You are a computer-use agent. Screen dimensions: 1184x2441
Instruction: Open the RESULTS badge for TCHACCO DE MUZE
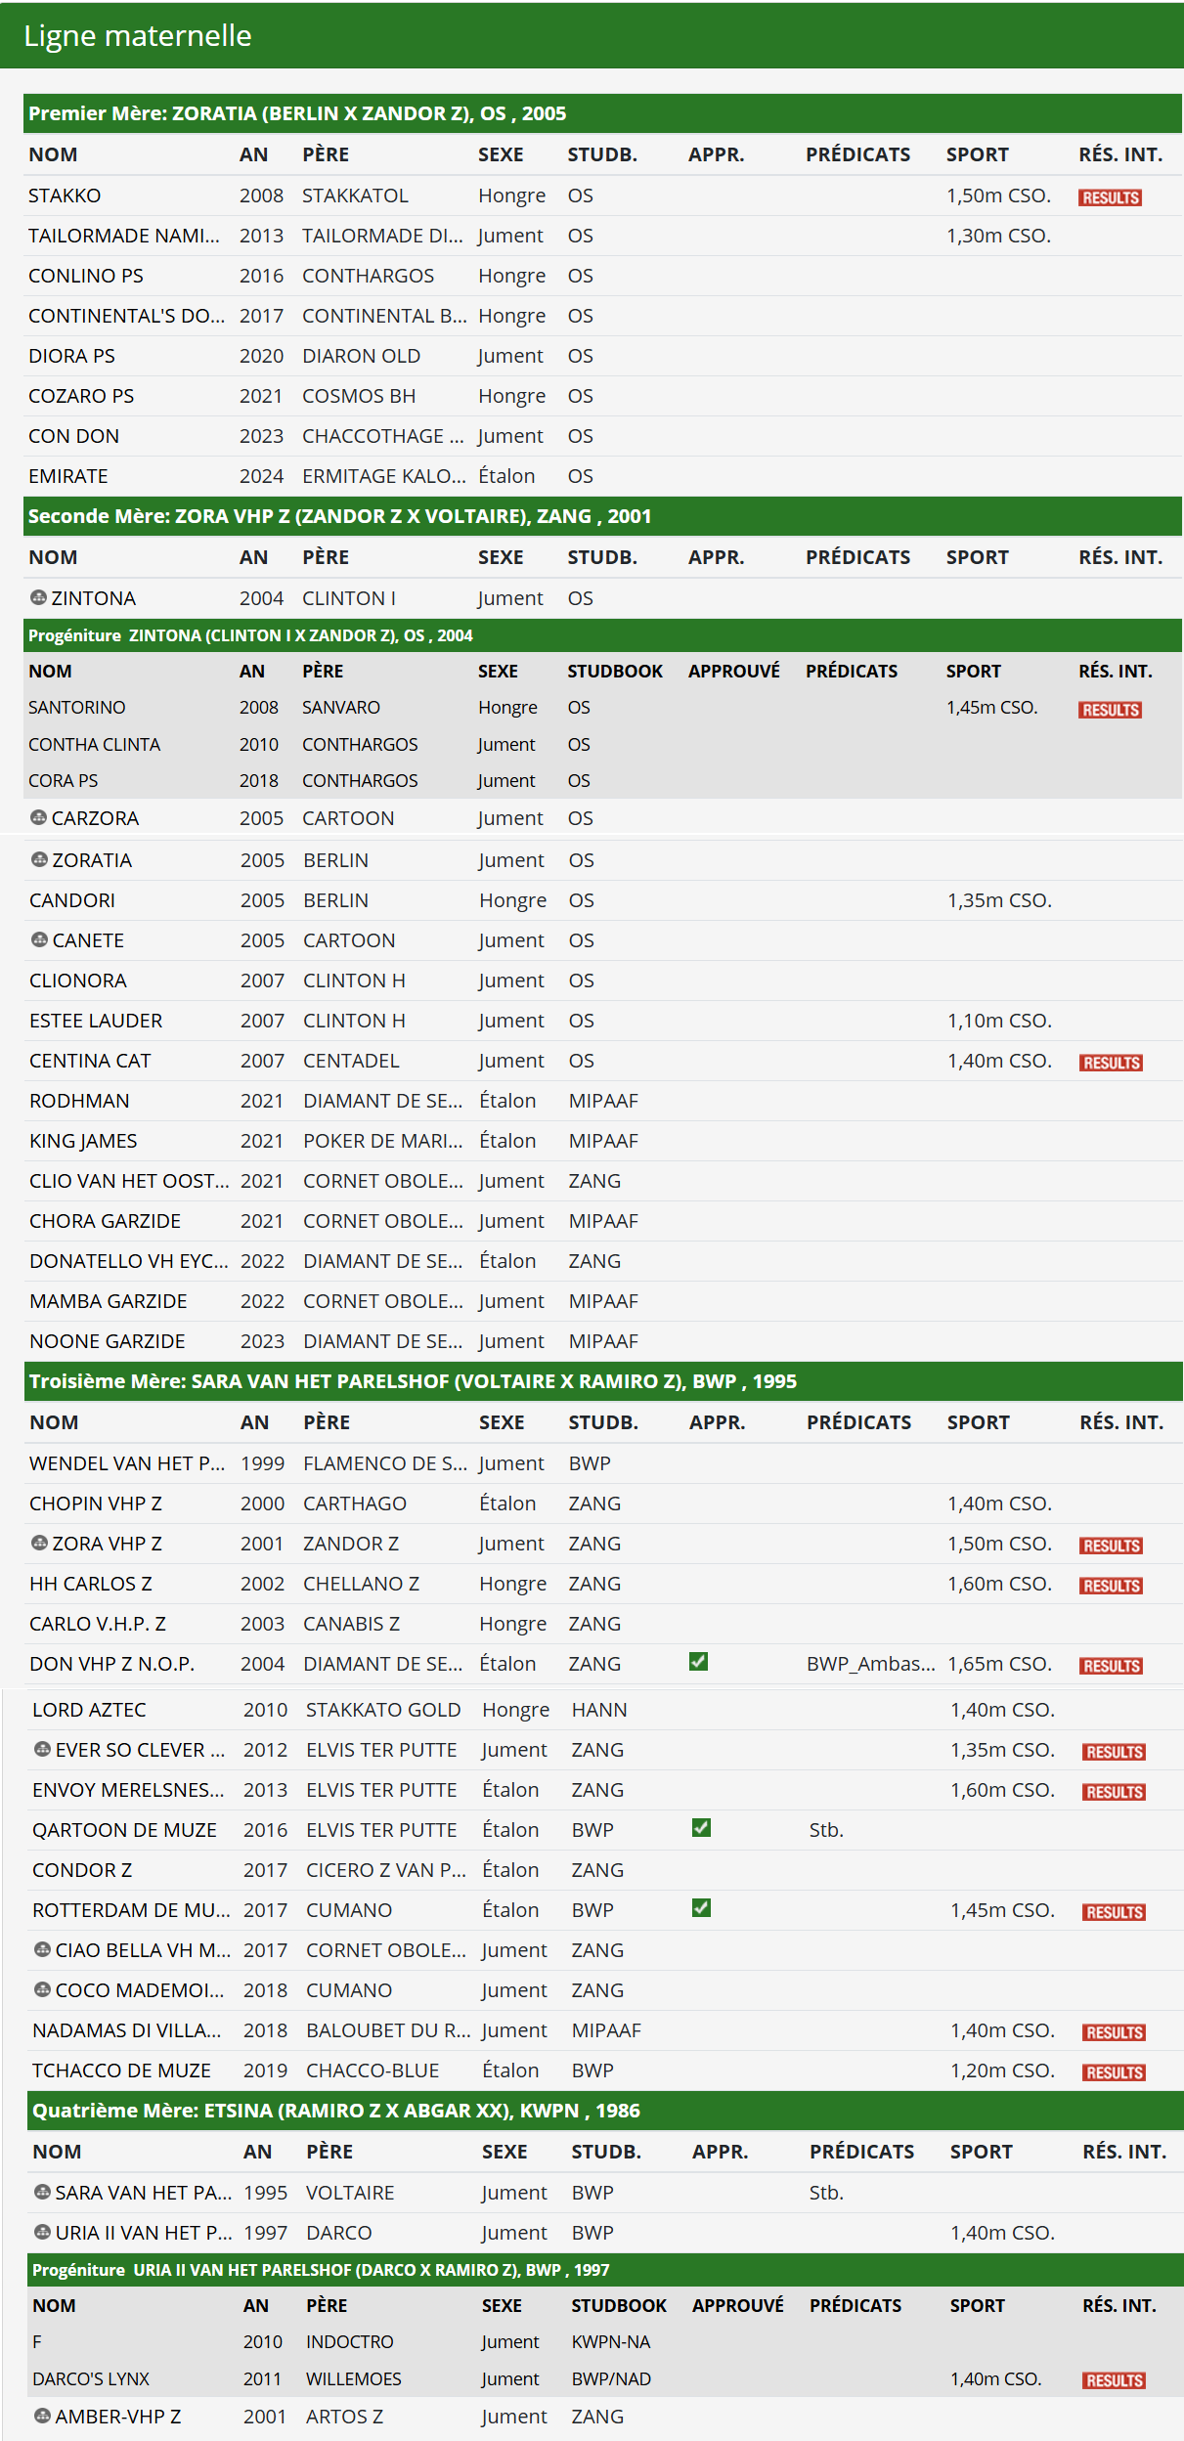coord(1114,2072)
